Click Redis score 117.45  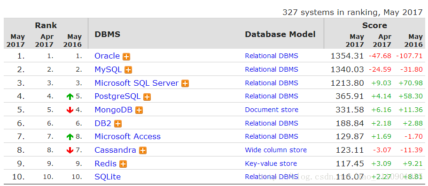pos(350,164)
